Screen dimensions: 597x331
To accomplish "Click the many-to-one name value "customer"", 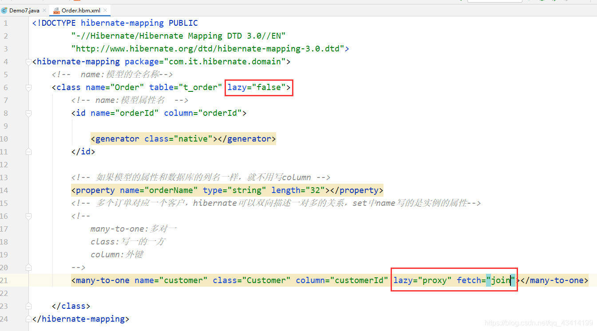I will 183,280.
